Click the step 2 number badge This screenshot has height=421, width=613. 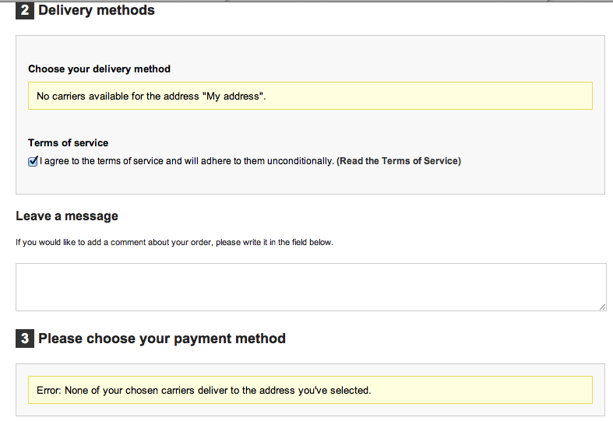click(x=25, y=10)
